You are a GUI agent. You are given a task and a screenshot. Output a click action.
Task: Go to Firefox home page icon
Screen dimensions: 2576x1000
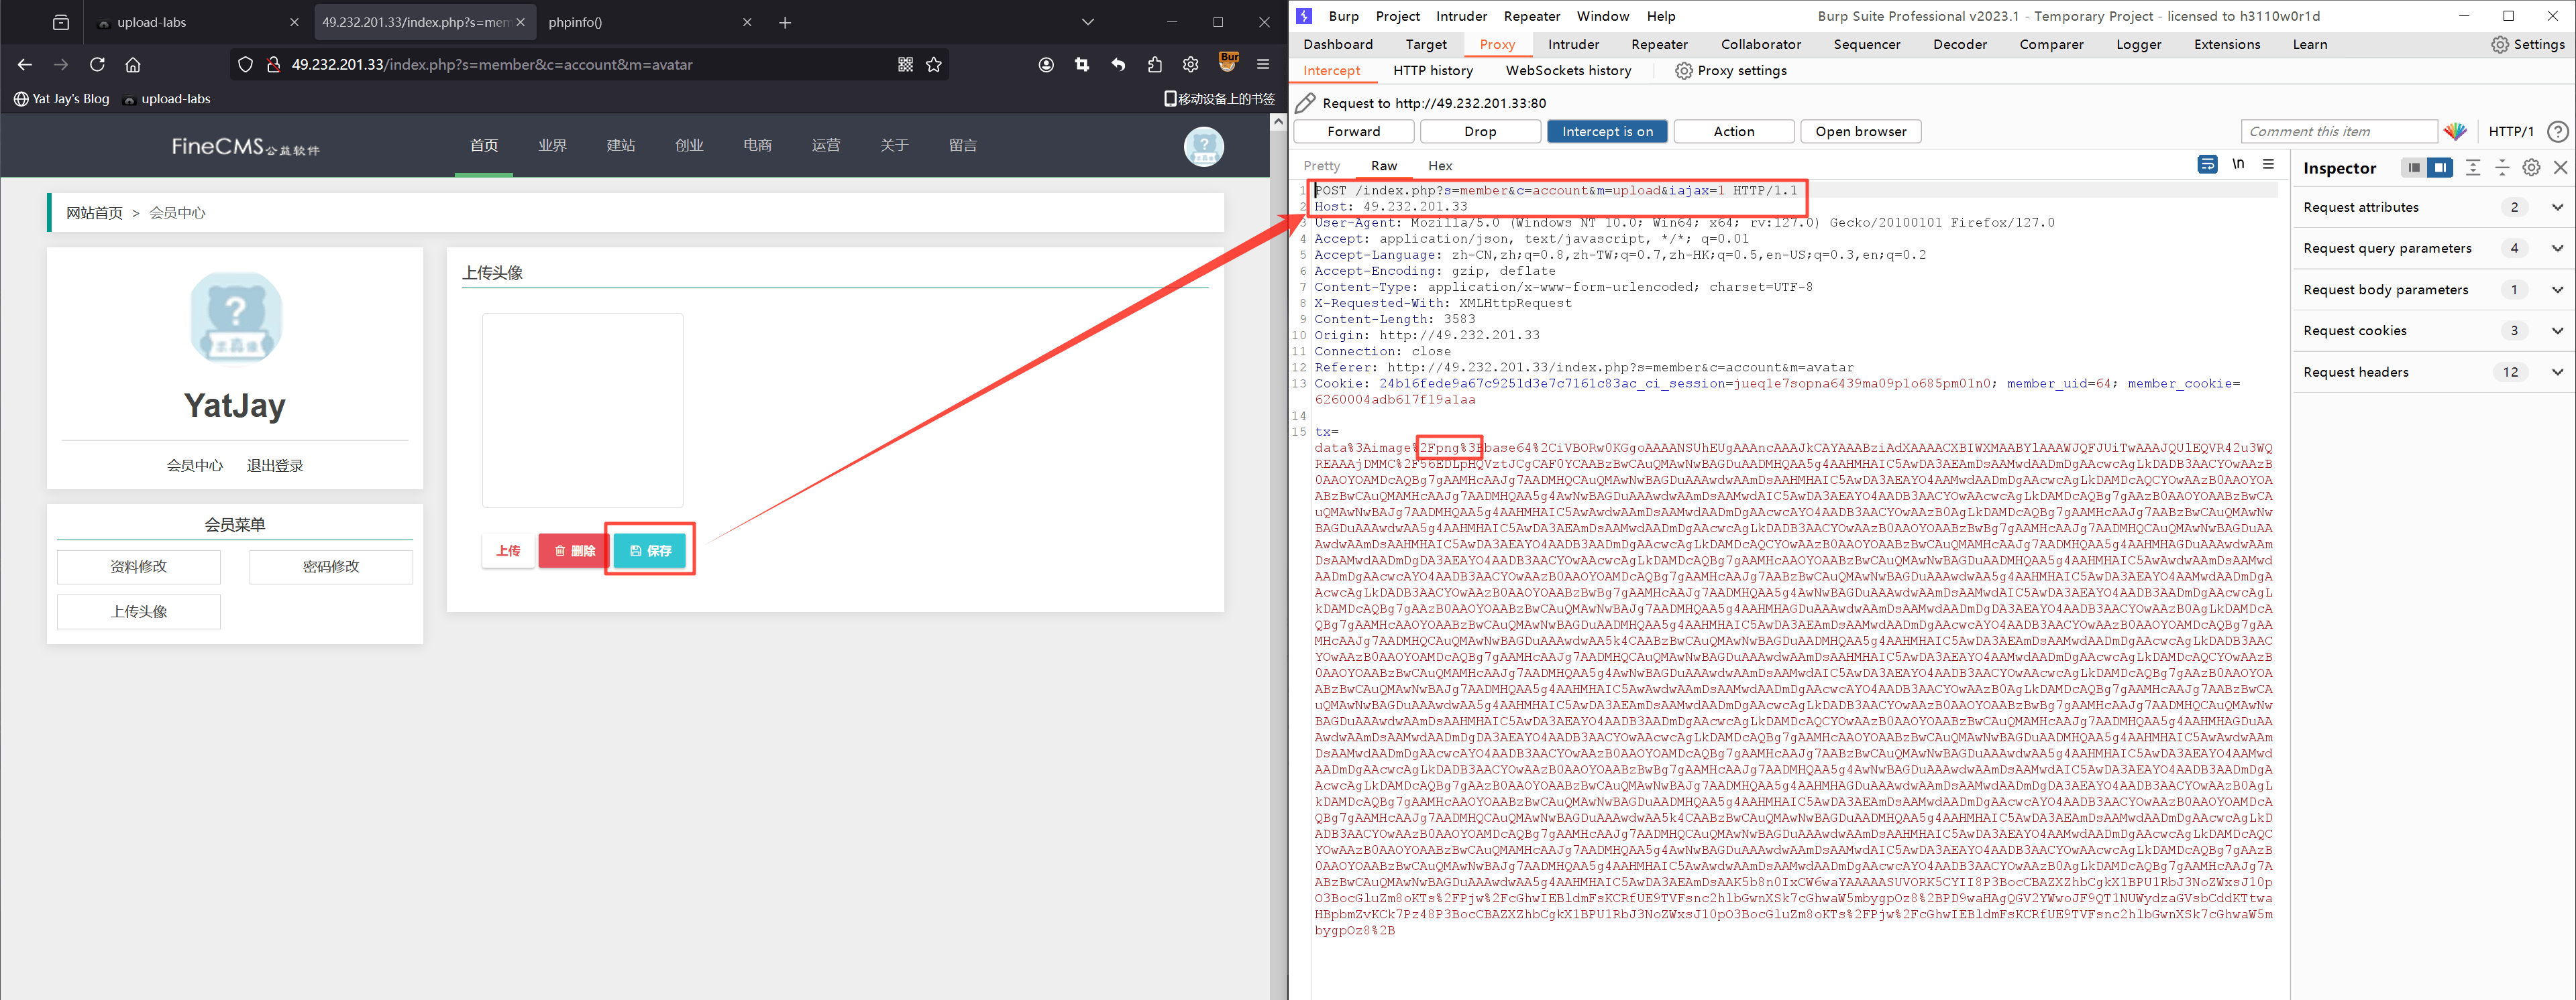coord(133,65)
